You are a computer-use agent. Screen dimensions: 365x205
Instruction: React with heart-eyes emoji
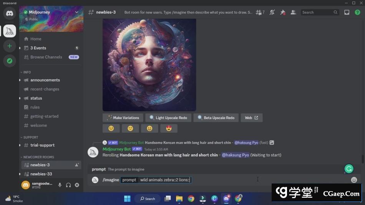pyautogui.click(x=169, y=128)
